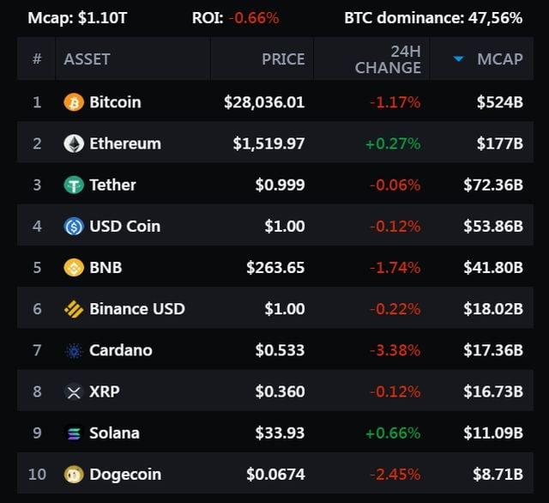
Task: Click the XRP logo icon
Action: (x=74, y=391)
